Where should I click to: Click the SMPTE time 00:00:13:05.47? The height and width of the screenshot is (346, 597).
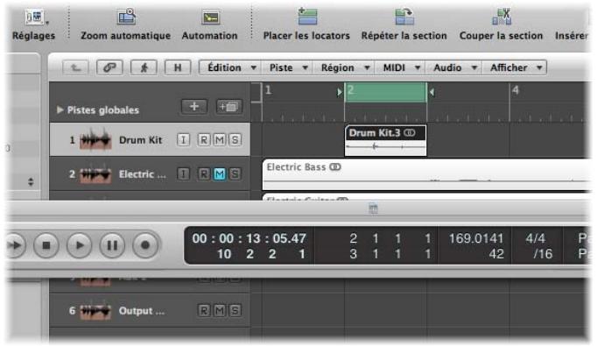tap(249, 238)
